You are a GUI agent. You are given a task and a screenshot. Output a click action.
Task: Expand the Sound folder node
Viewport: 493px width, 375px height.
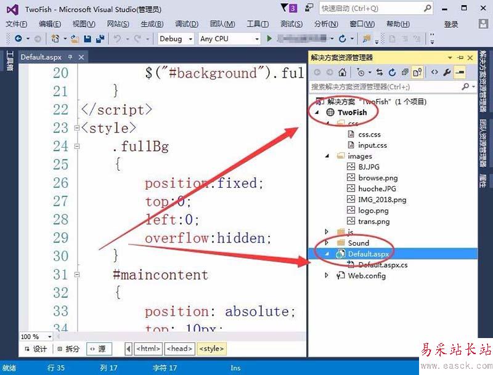pos(327,243)
